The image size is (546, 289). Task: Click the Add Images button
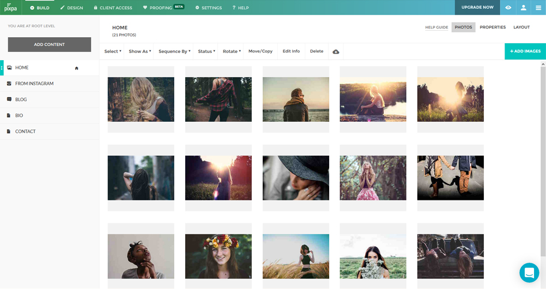(x=525, y=51)
